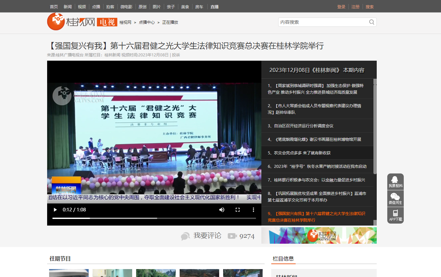Mute the video using the speaker icon
The height and width of the screenshot is (277, 441).
(222, 210)
